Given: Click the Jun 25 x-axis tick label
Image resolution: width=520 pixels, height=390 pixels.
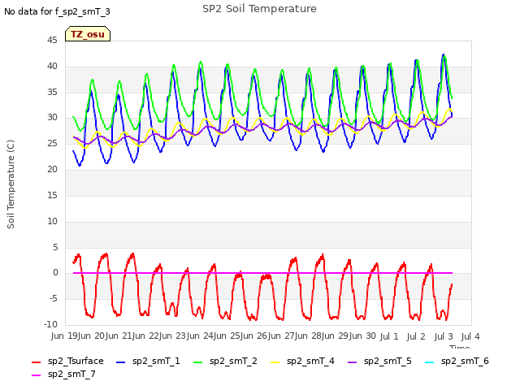Looking at the screenshot, I should (x=227, y=336).
